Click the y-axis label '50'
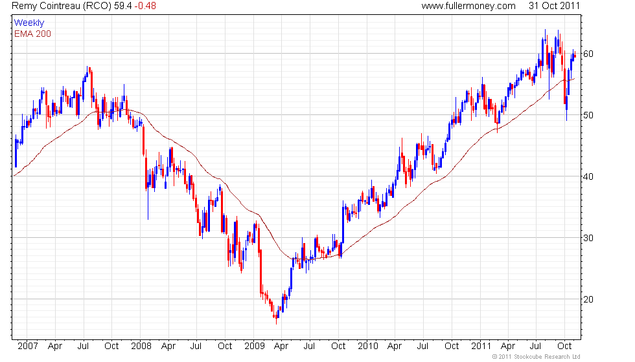The width and height of the screenshot is (635, 362). 588,115
